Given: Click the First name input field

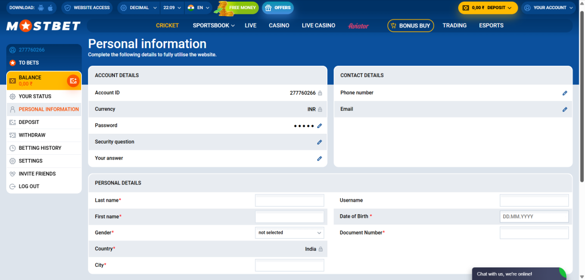Looking at the screenshot, I should (x=290, y=217).
